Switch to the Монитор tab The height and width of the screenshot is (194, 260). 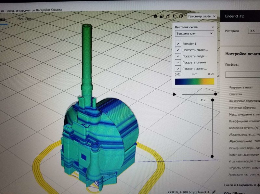(25, 19)
